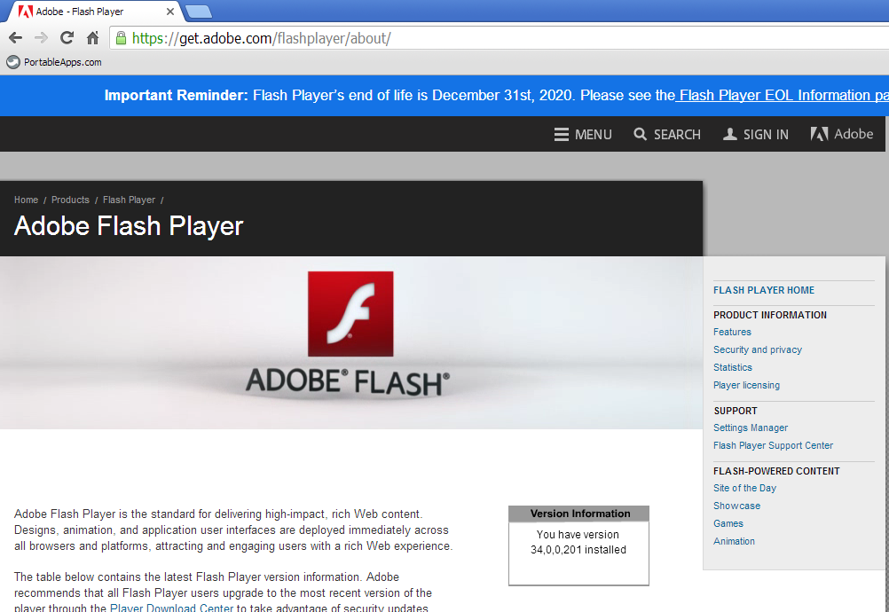The height and width of the screenshot is (612, 889).
Task: Go to the Products breadcrumb
Action: (x=70, y=200)
